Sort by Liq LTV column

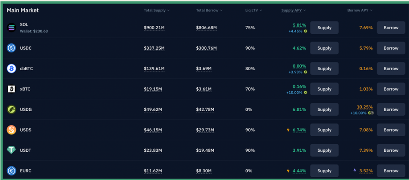tap(253, 10)
